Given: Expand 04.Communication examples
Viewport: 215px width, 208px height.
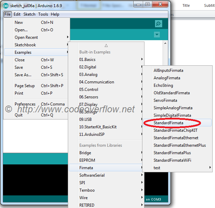Looking at the screenshot, I should click(106, 82).
